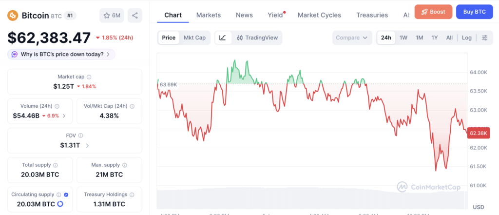Open Vol/Mkt Cap (24h) info icon
The width and height of the screenshot is (499, 215).
(x=132, y=106)
